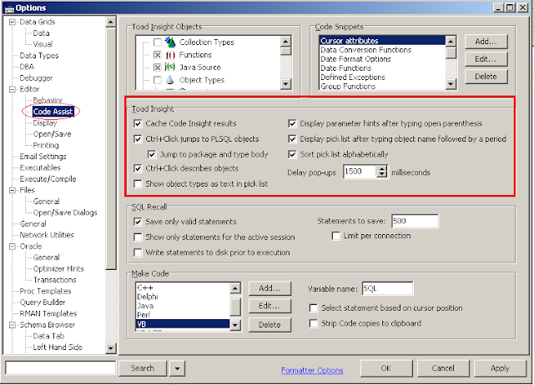Enable Show object types as text in pick list
The width and height of the screenshot is (534, 385).
pos(138,184)
